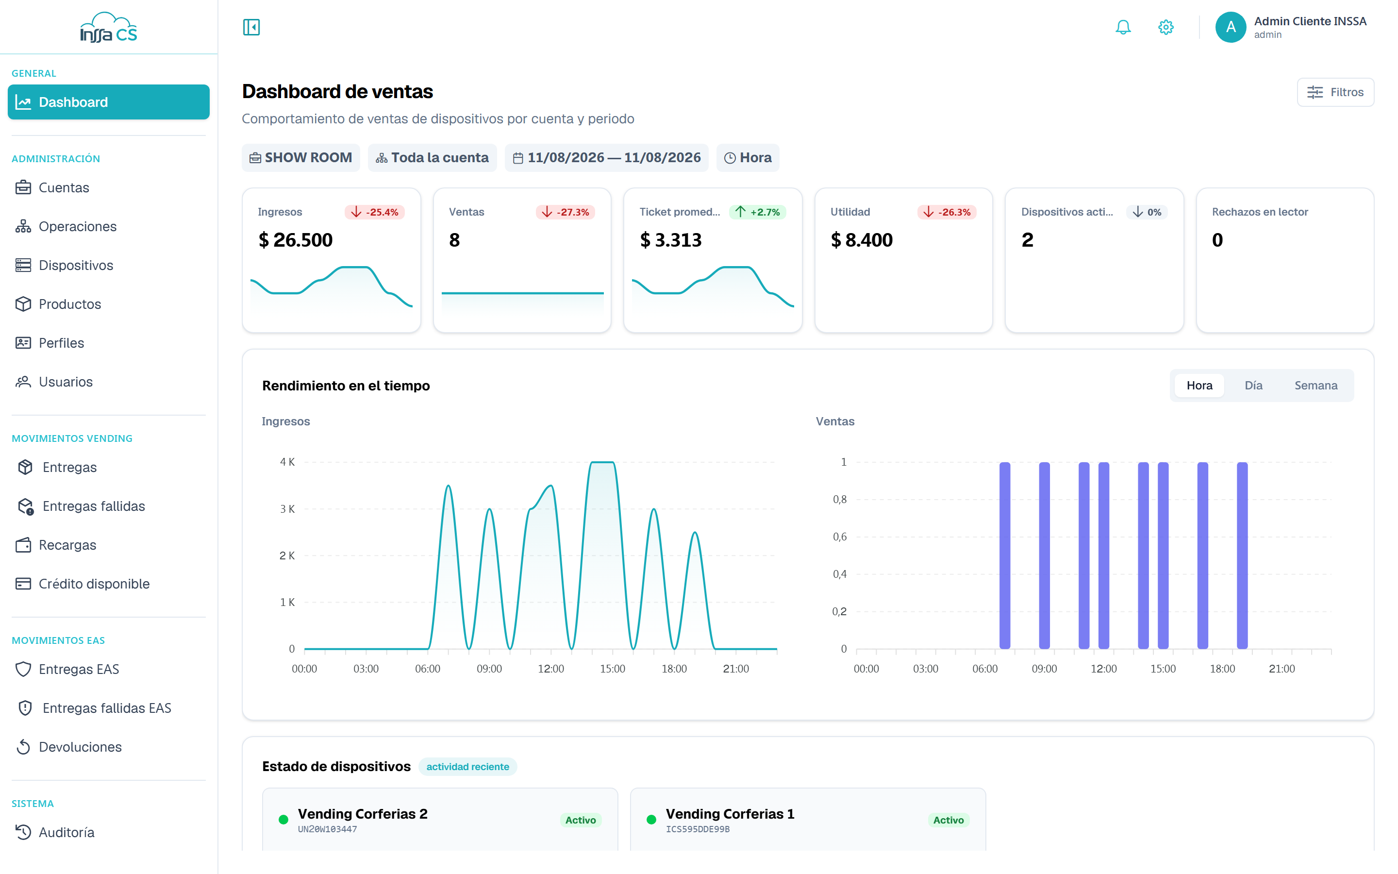Click the Devoluciones return arrow icon
Screen dimensions: 1398x874
23,747
